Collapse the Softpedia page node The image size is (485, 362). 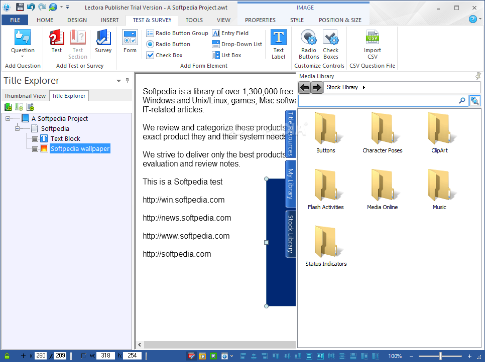click(x=17, y=128)
